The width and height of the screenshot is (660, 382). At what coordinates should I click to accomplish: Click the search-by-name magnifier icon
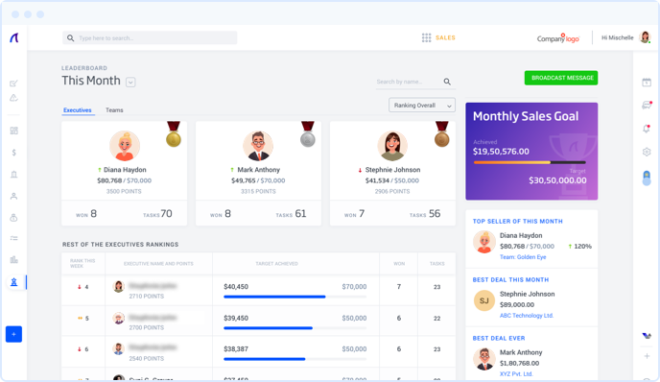447,82
